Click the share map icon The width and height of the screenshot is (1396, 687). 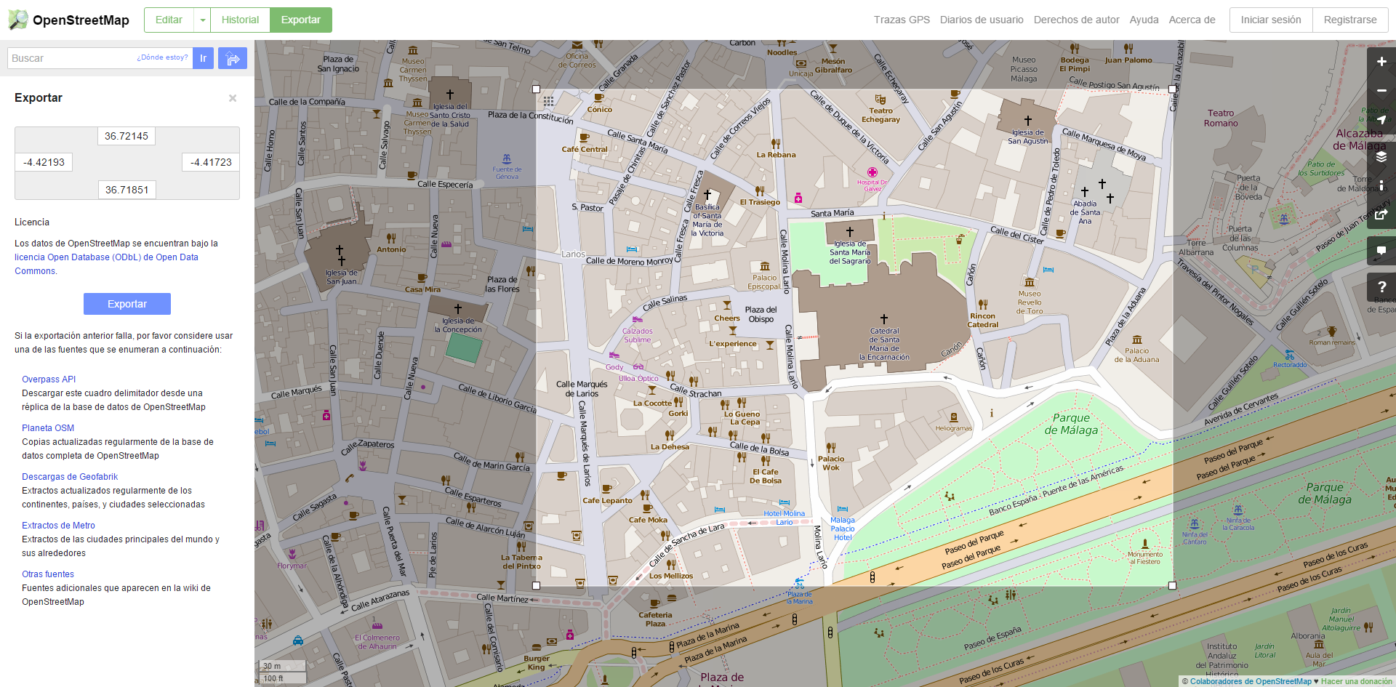(x=1381, y=214)
